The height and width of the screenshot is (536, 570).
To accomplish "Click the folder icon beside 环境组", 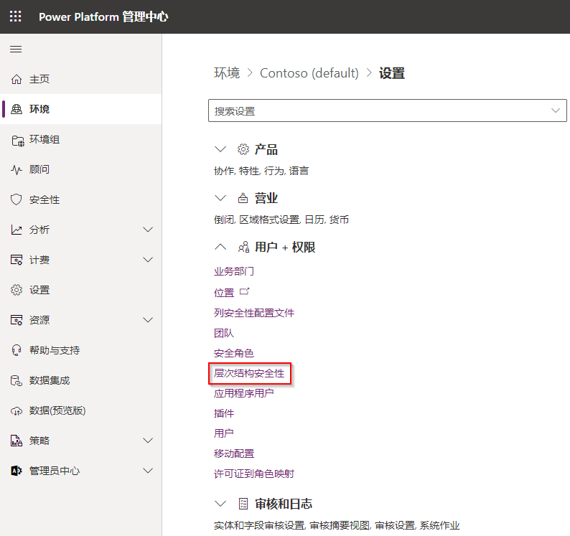I will click(x=17, y=140).
